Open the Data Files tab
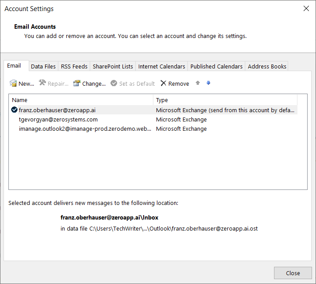Viewport: 316px width, 284px height. coord(43,66)
